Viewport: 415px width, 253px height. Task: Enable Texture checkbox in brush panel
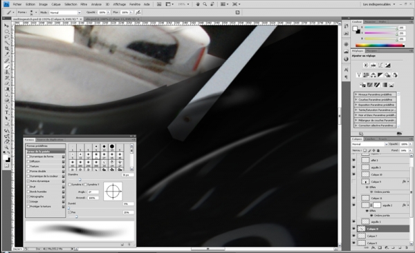point(28,166)
